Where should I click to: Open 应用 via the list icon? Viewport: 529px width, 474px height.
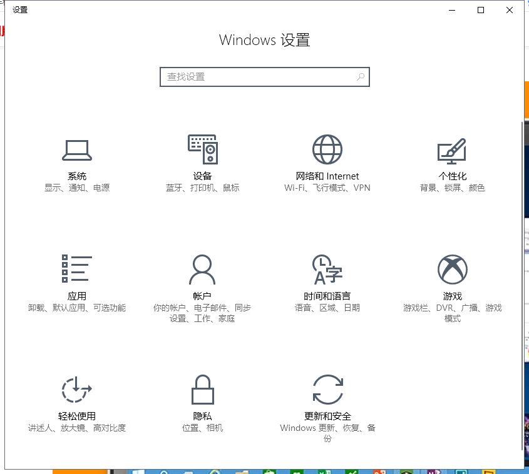pos(77,269)
